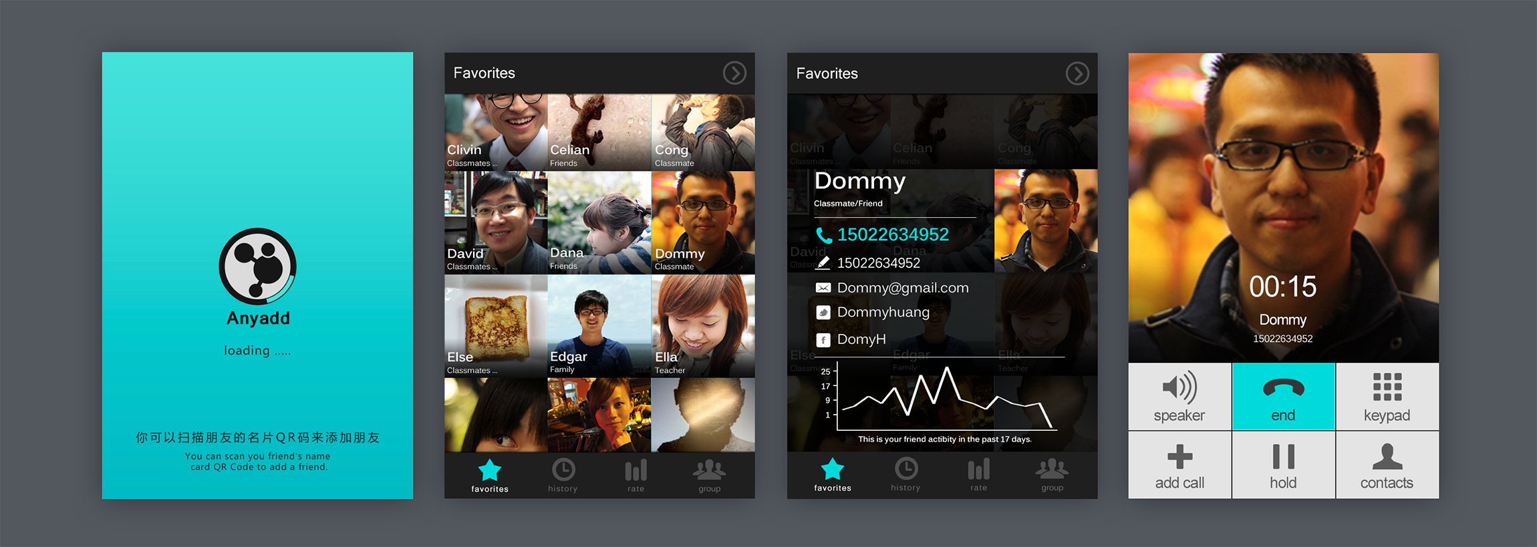Select David's contact tile in the grid
1537x547 pixels.
coord(496,222)
